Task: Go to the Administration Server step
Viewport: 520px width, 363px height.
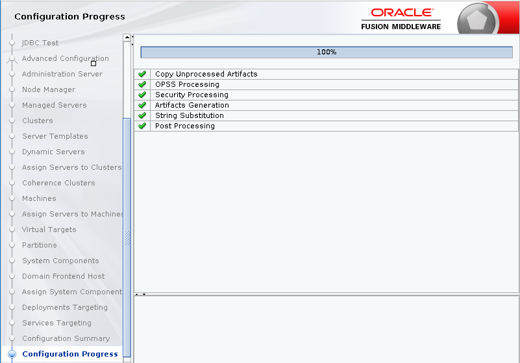Action: tap(62, 74)
